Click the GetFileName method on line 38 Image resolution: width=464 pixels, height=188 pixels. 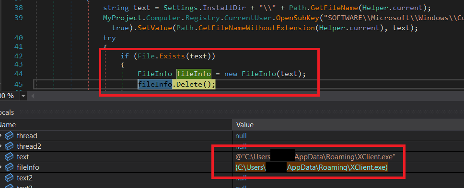[x=335, y=8]
